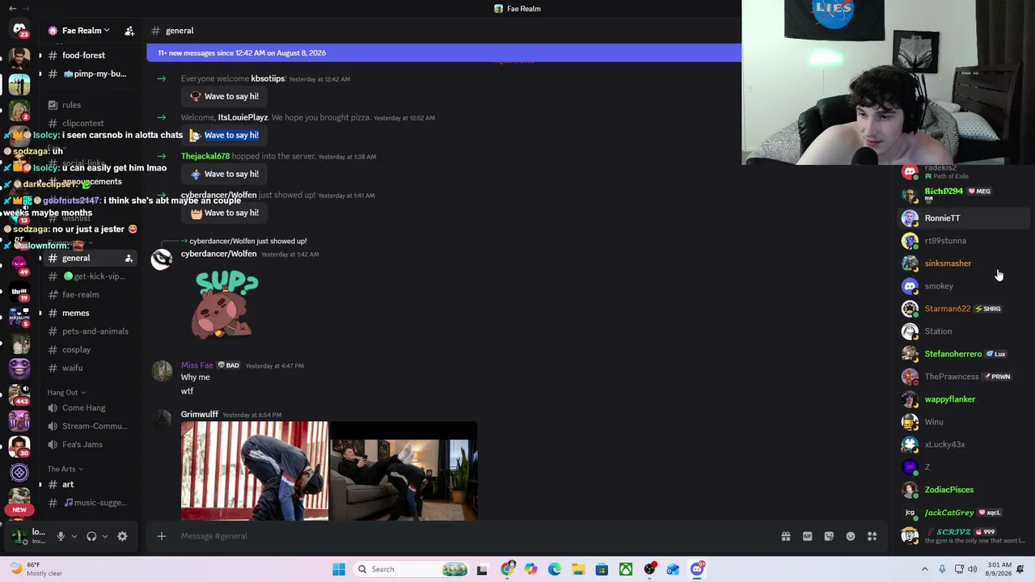This screenshot has width=1035, height=582.
Task: Open File Explorer from the taskbar
Action: pos(578,569)
